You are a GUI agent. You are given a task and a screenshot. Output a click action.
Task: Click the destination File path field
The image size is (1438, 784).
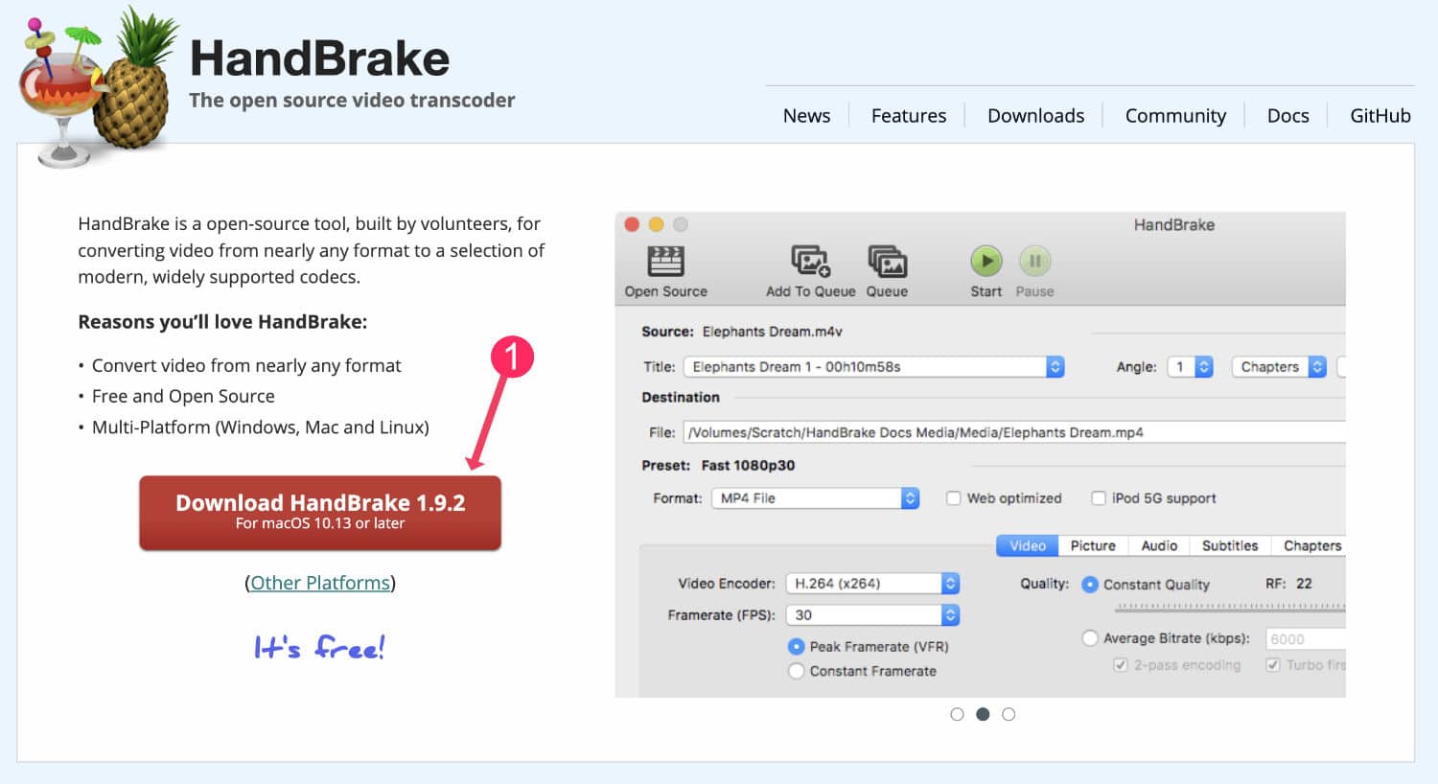pos(1014,432)
